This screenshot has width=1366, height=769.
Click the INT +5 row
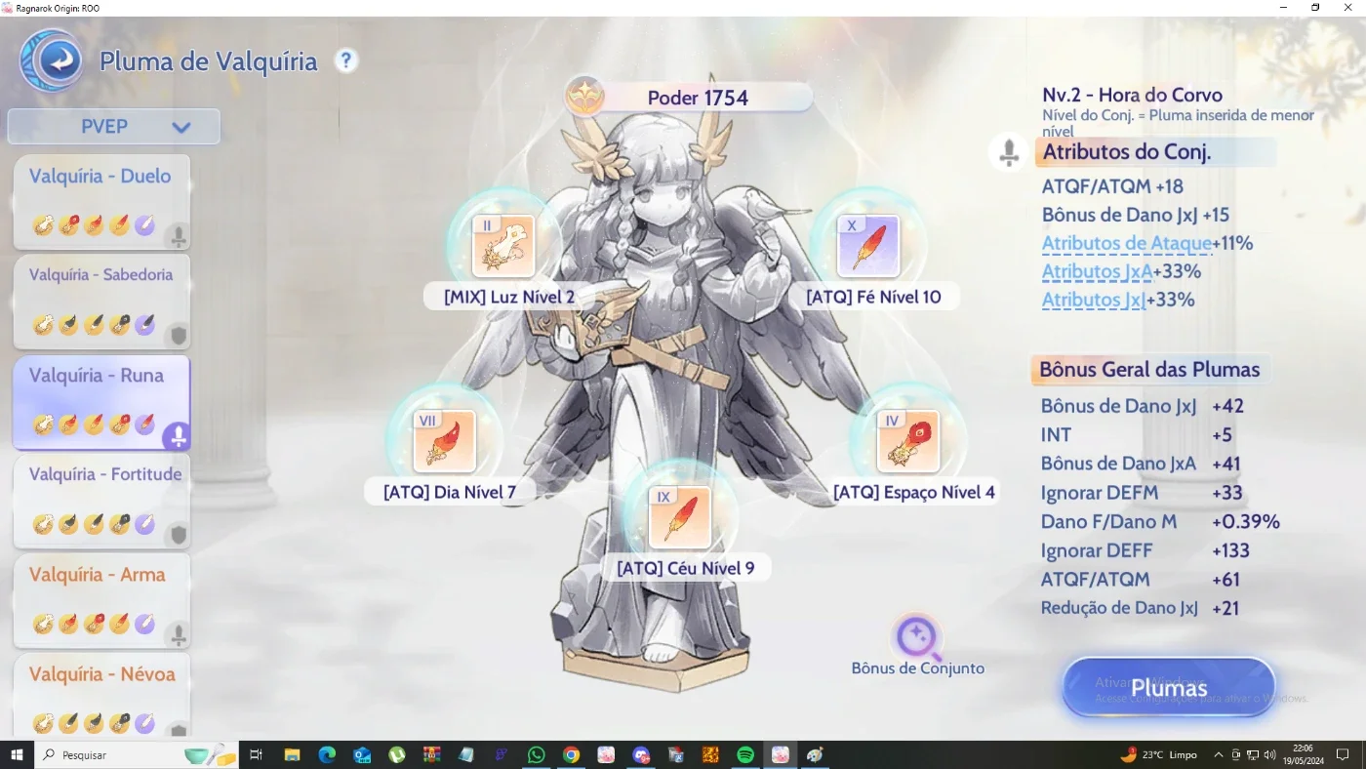click(x=1137, y=435)
